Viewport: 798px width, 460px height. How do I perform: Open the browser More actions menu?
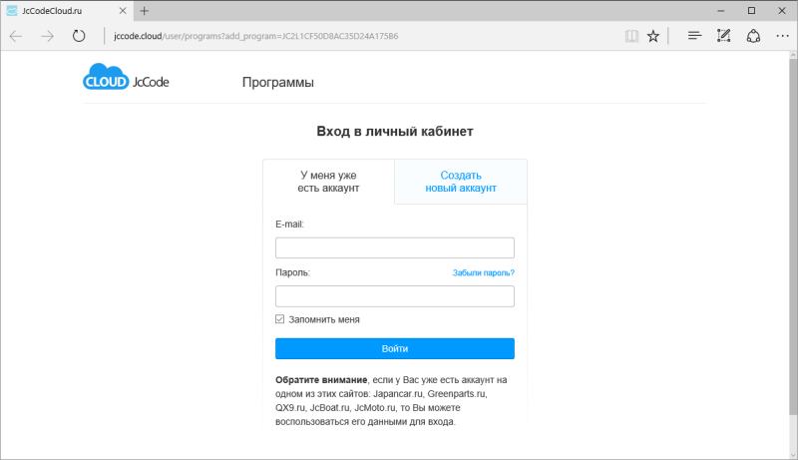(782, 36)
